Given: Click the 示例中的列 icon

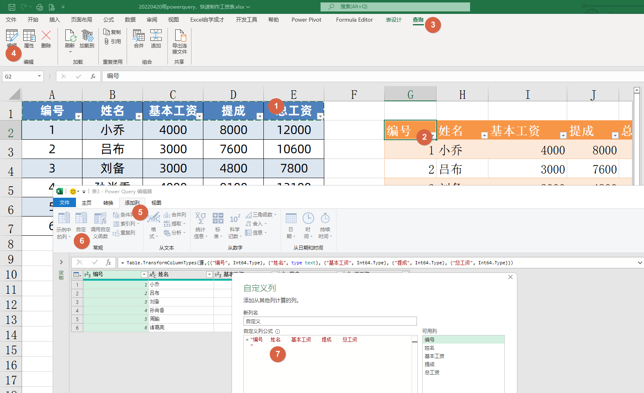Looking at the screenshot, I should [x=64, y=226].
